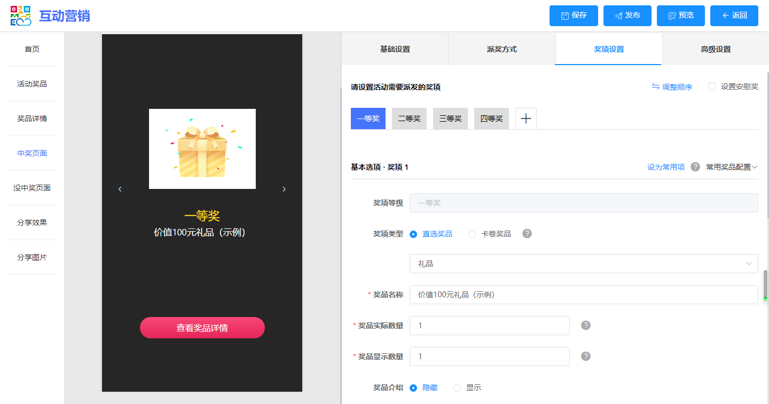This screenshot has height=404, width=769.
Task: Click the 奖品显示数量 input field
Action: pyautogui.click(x=490, y=357)
